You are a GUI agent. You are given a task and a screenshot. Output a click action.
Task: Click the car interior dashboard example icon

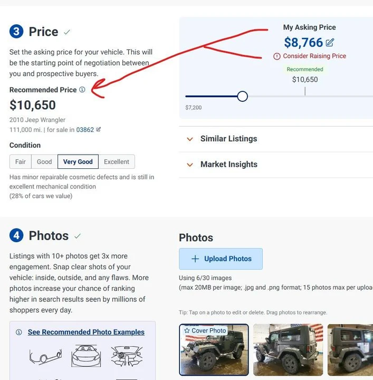coord(127,356)
